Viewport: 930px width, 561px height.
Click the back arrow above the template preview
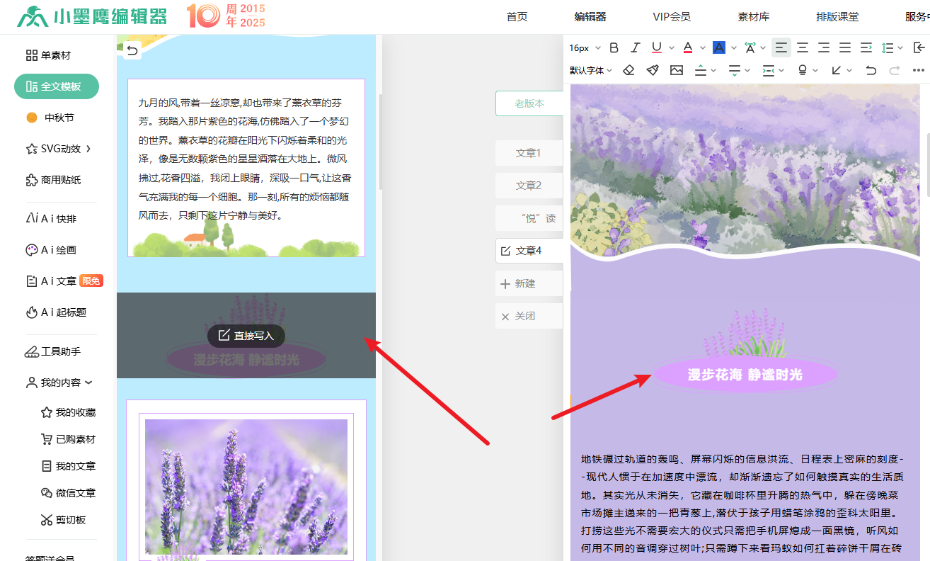pyautogui.click(x=132, y=50)
